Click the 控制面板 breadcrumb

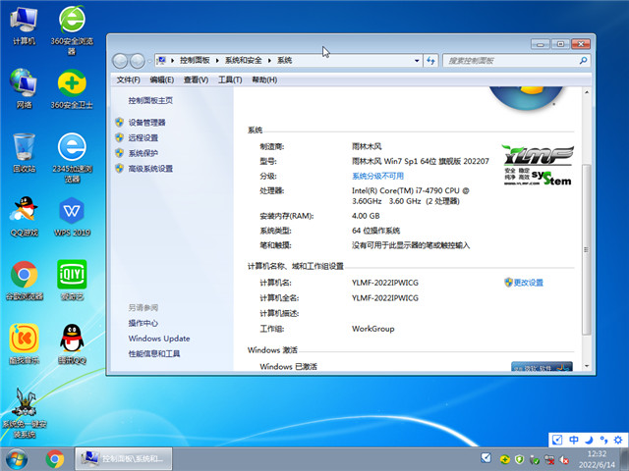click(x=195, y=61)
